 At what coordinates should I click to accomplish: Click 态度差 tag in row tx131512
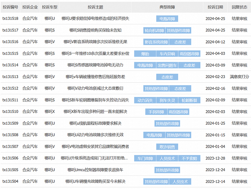(x=180, y=88)
